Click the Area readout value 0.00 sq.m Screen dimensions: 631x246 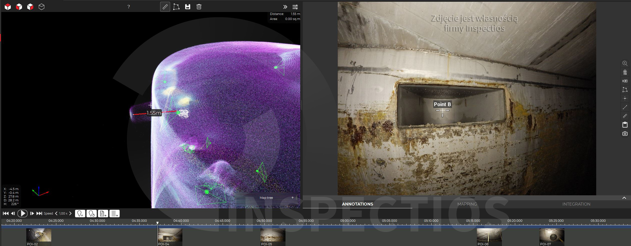pos(292,19)
